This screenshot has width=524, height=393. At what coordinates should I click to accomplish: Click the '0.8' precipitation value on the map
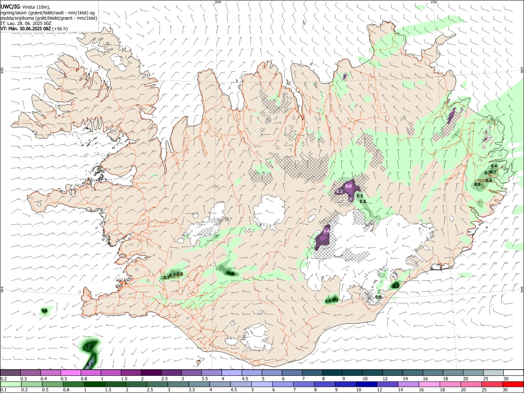click(179, 274)
